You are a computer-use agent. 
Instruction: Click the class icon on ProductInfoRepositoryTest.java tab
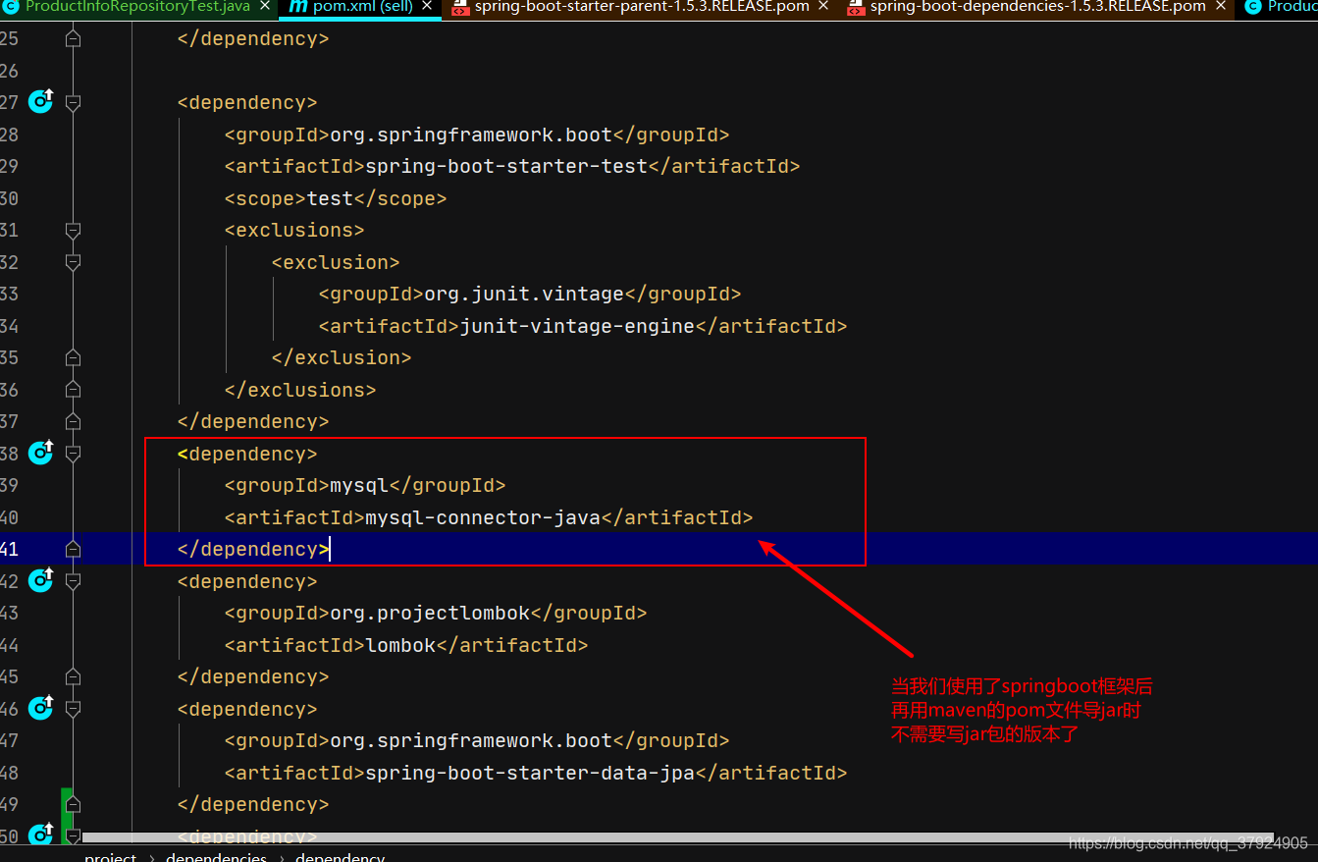(11, 7)
